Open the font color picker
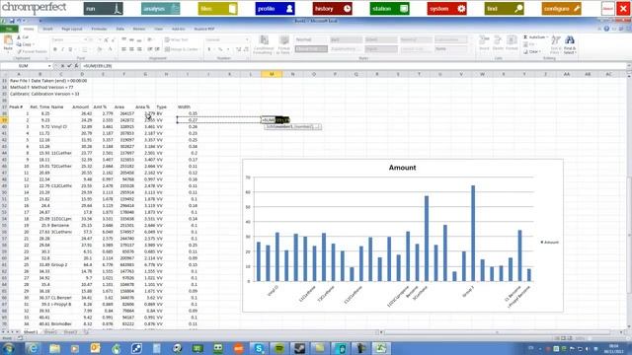Image resolution: width=632 pixels, height=355 pixels. pos(110,49)
